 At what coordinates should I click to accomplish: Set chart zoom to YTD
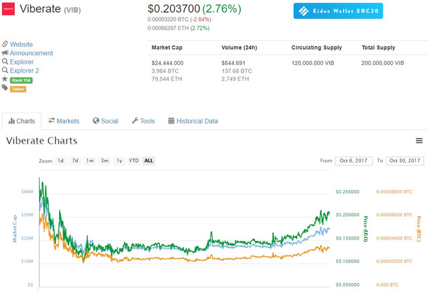click(x=134, y=161)
